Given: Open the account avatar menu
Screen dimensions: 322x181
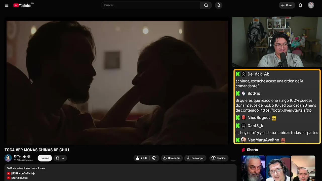Looking at the screenshot, I should pos(311,5).
